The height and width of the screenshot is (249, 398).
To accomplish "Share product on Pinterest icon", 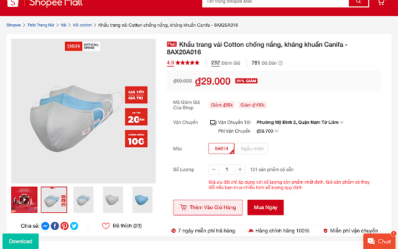I will (x=65, y=226).
